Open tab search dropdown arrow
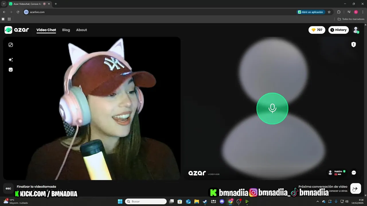367x206 pixels. (4, 4)
